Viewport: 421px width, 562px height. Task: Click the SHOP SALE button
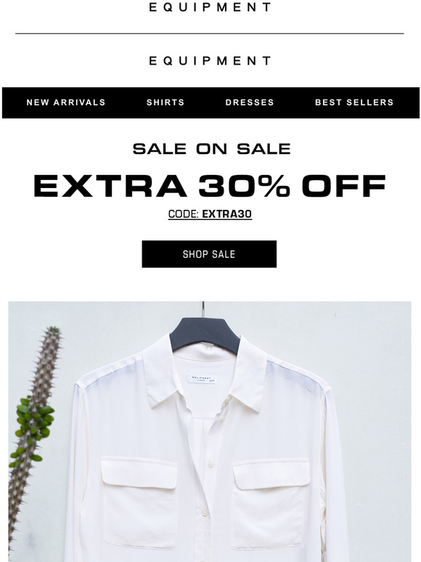(x=209, y=254)
